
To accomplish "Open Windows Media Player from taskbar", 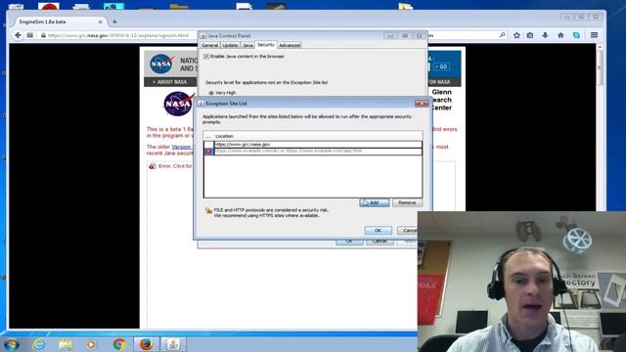I will (91, 344).
